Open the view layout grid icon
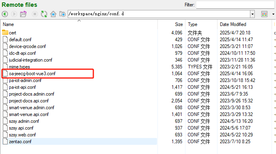Viewport: 276px width, 154px height. pos(264,14)
